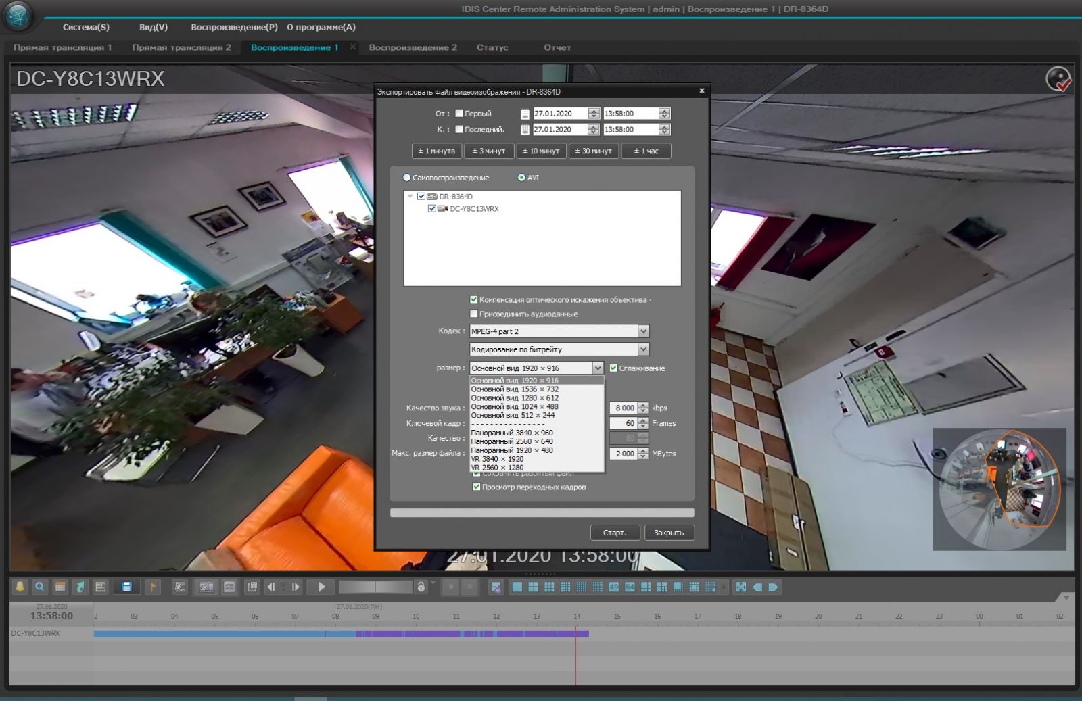The image size is (1082, 701).
Task: Click the 'Старт.' button
Action: (x=615, y=533)
